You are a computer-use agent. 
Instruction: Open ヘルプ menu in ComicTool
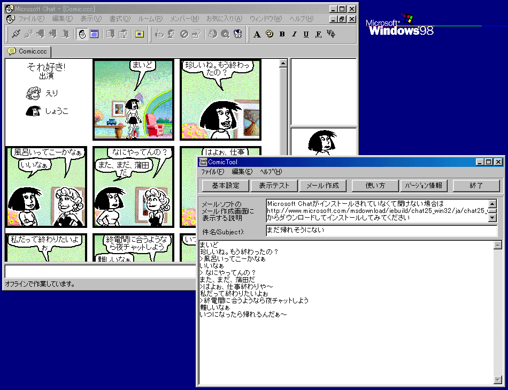[271, 172]
